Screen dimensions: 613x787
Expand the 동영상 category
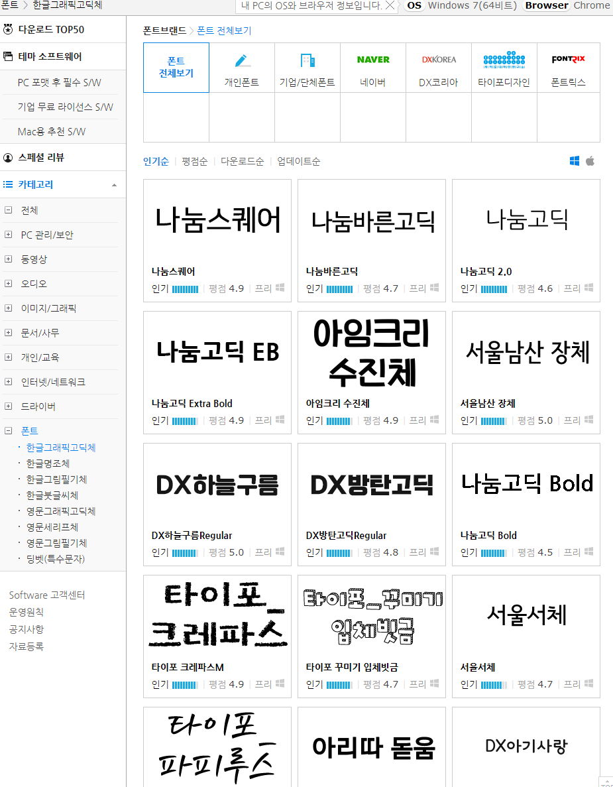click(8, 259)
